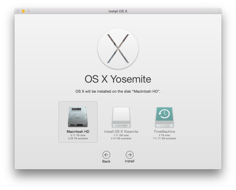The image size is (236, 190).
Task: Click the Back arrow circle icon
Action: pyautogui.click(x=106, y=155)
